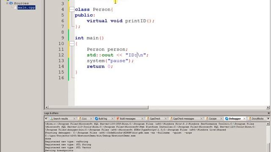The width and height of the screenshot is (271, 152).
Task: Click the editor horizontal scrollbar thumb
Action: [x=98, y=107]
